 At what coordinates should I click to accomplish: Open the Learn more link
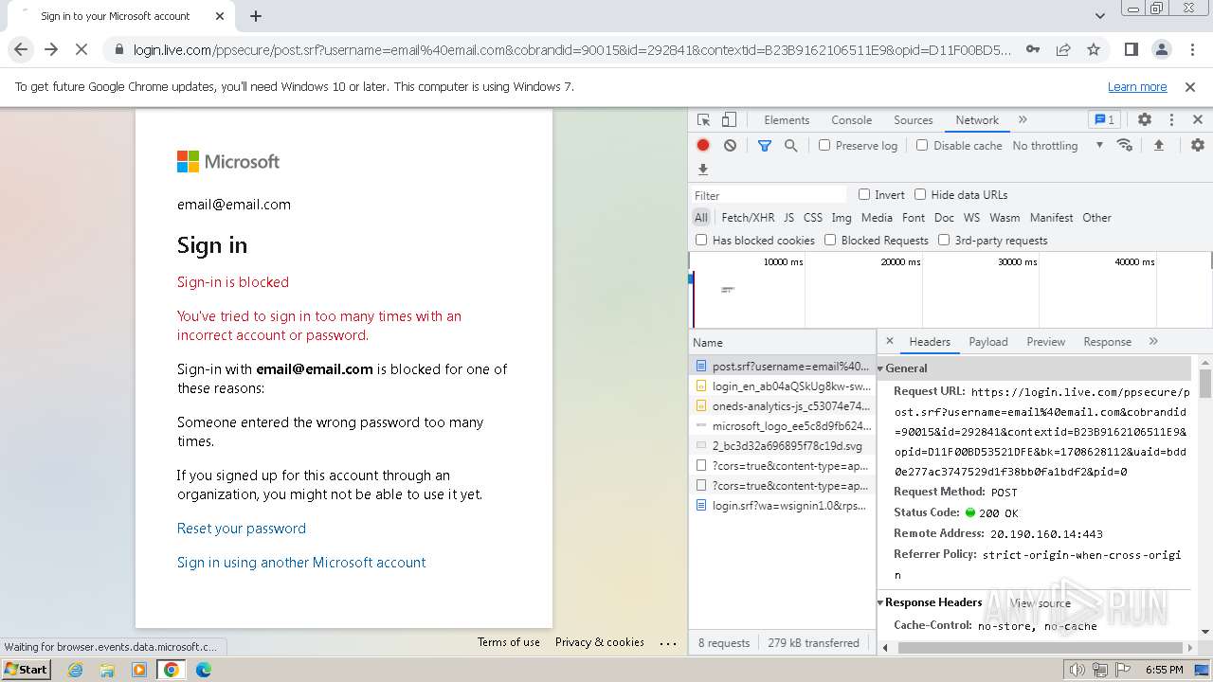pos(1137,86)
